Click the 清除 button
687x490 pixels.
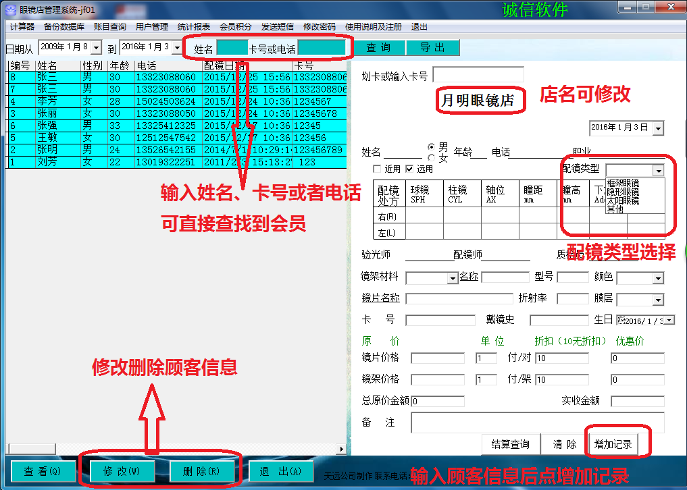564,445
